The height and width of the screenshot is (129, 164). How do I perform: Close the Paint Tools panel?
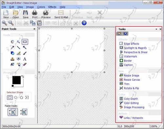tap(34, 29)
